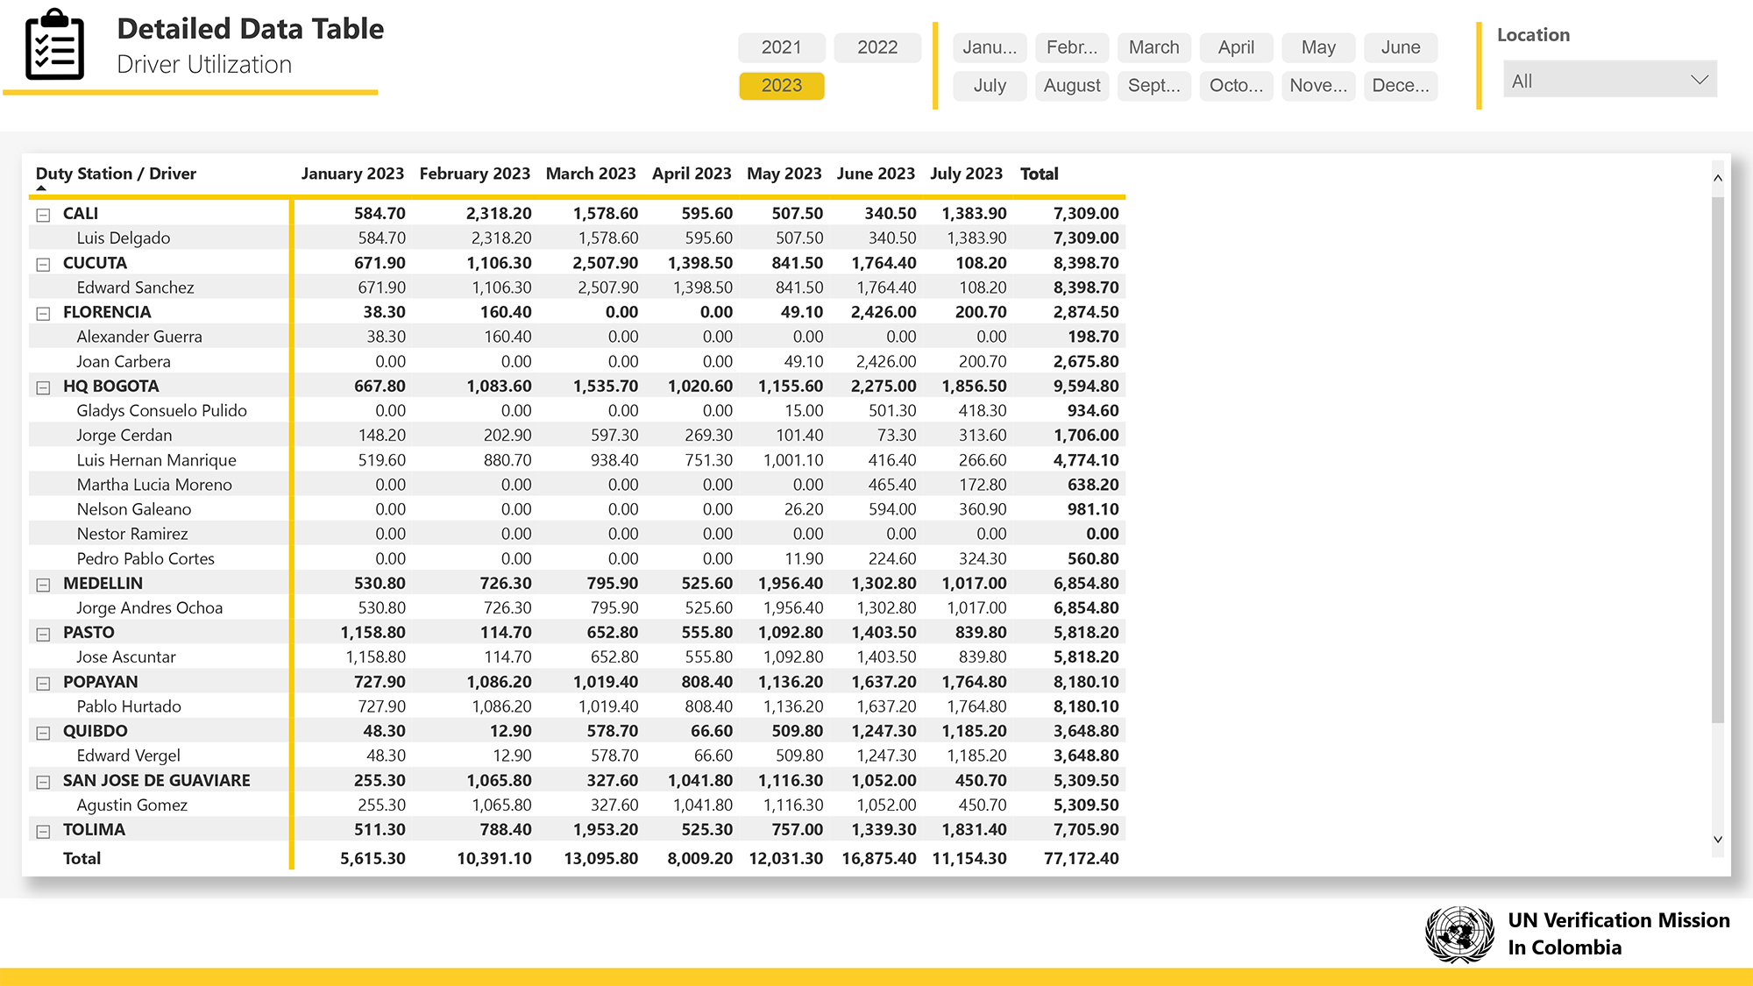1753x986 pixels.
Task: Sort by June 2023 column header
Action: pyautogui.click(x=876, y=174)
